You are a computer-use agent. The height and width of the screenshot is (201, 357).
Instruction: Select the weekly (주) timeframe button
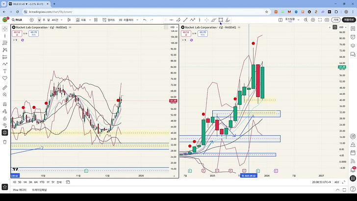[44, 20]
